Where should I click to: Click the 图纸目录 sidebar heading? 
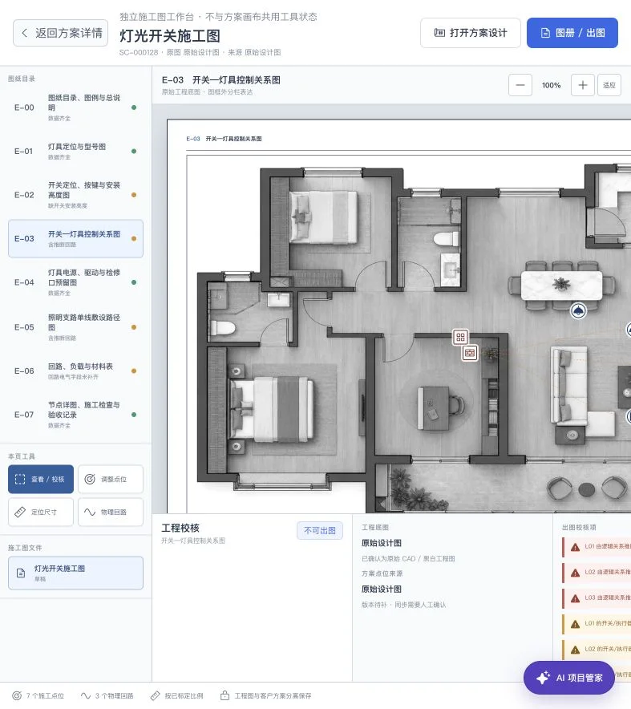21,79
